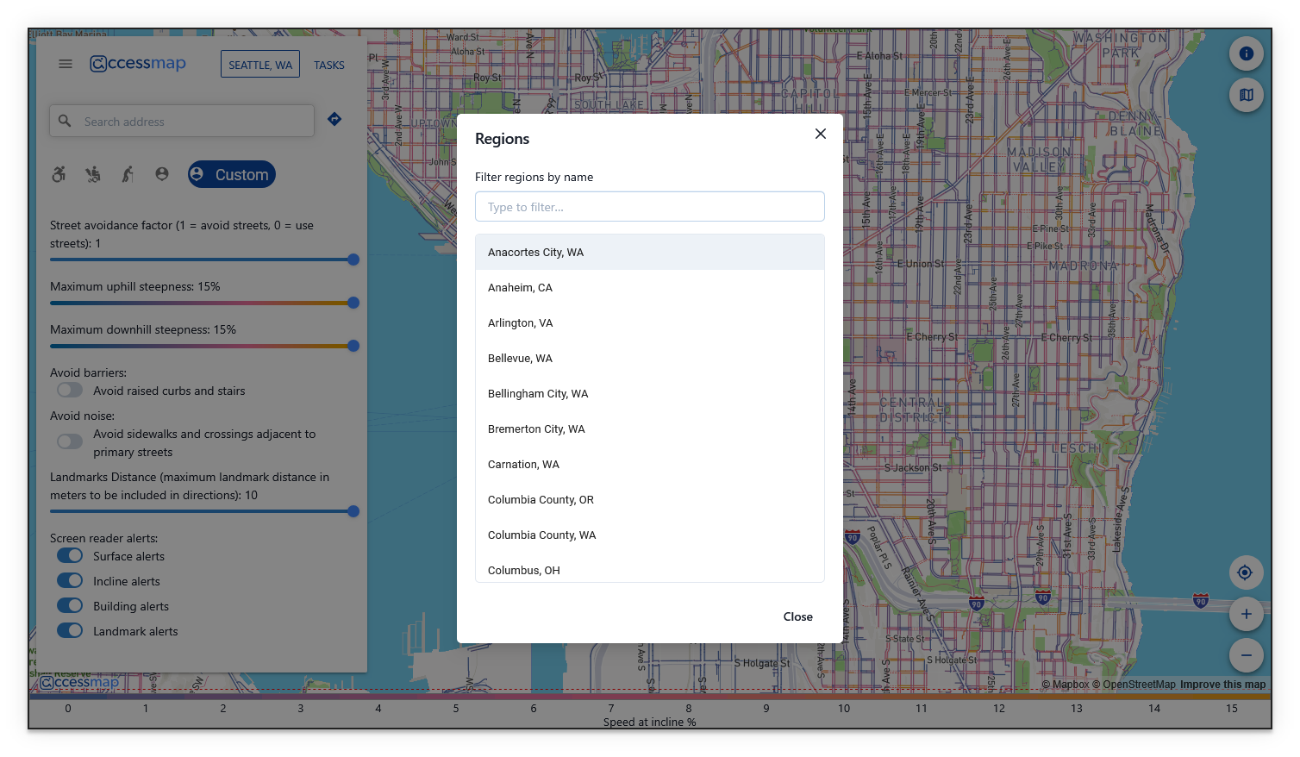This screenshot has width=1300, height=757.
Task: Enable Avoid raised curbs and stairs
Action: pos(69,390)
